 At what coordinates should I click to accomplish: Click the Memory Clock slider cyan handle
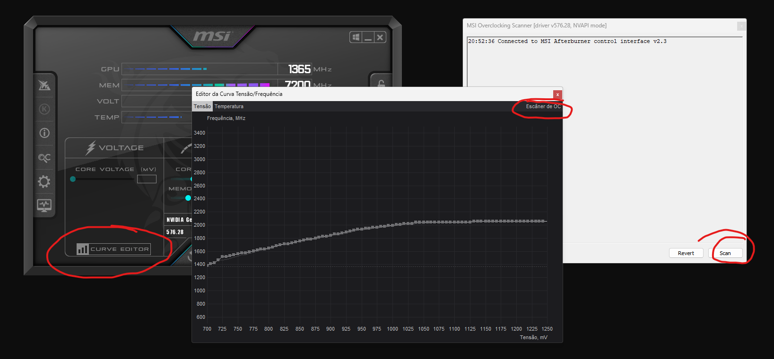click(x=188, y=198)
